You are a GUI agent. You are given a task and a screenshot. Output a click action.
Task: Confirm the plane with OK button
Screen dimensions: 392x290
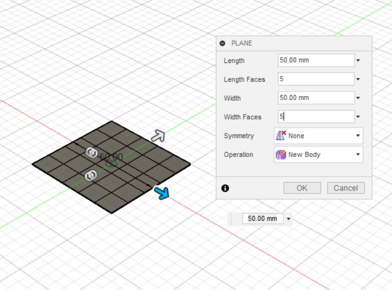[x=302, y=188]
